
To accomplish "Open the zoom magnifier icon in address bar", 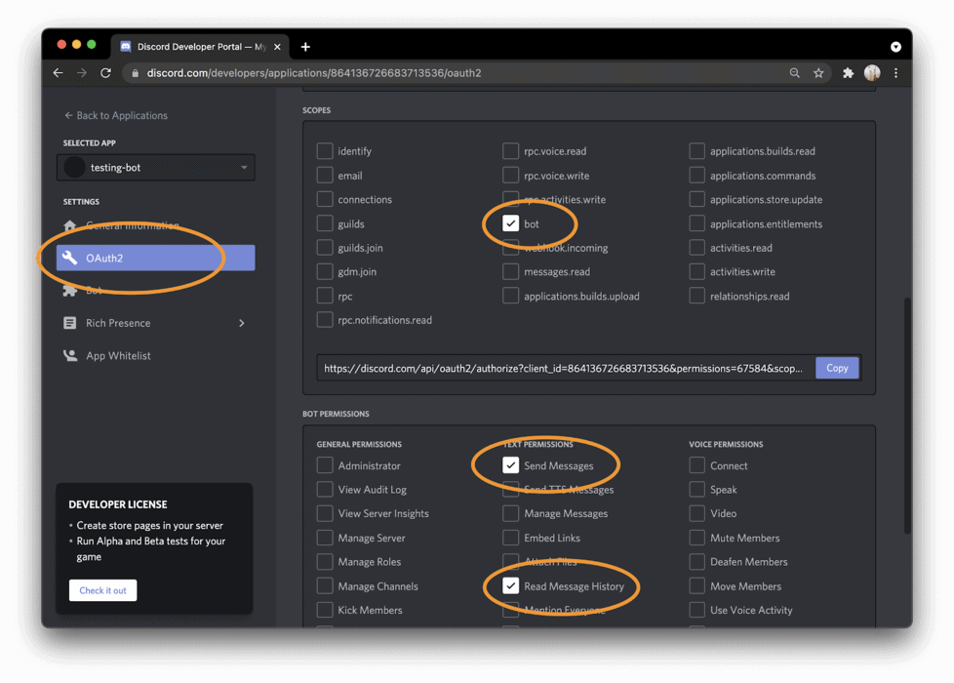I will [x=795, y=73].
